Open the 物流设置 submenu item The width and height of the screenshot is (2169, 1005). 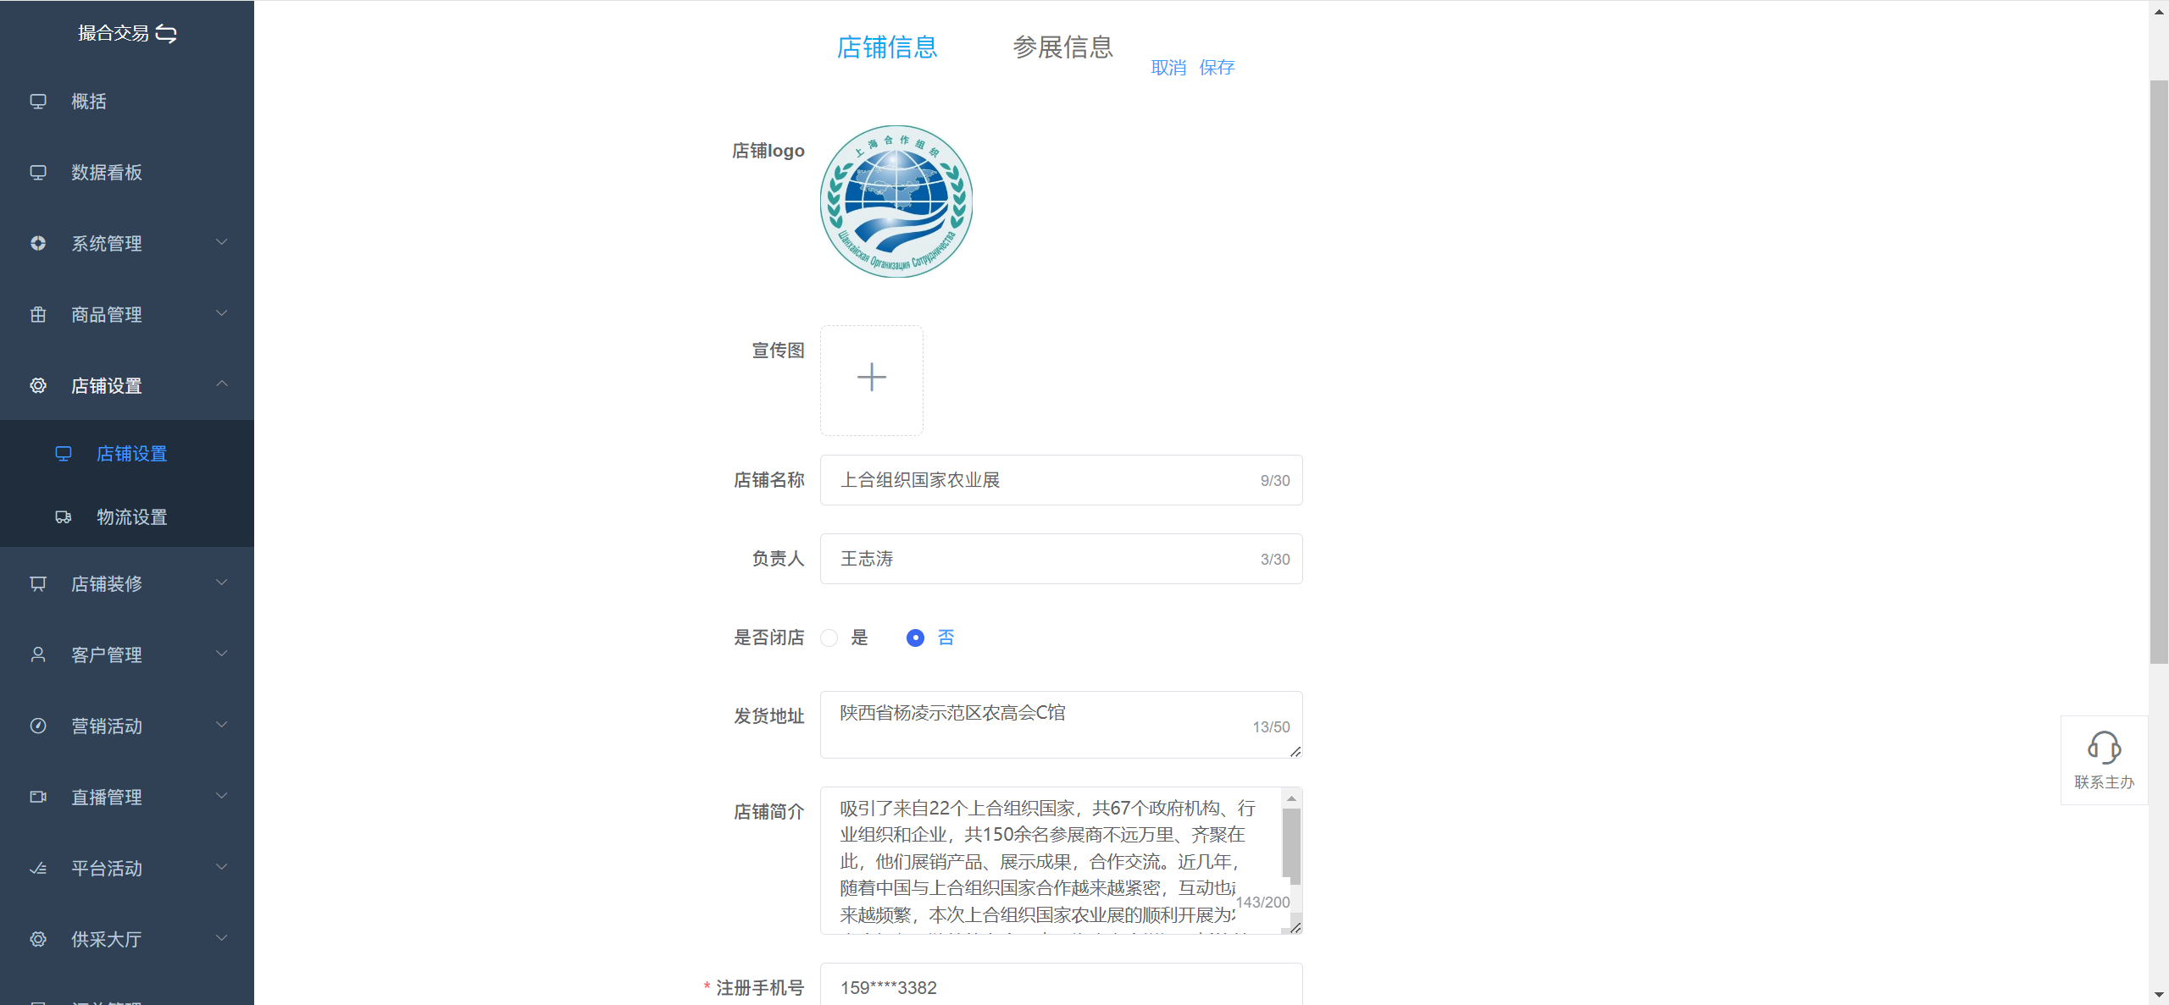tap(127, 517)
